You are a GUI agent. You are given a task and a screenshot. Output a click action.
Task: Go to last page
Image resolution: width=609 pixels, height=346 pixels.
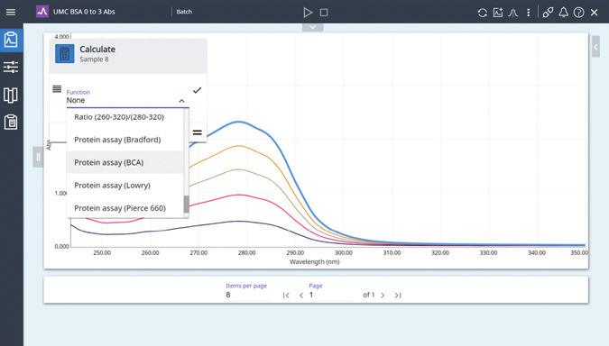tap(398, 296)
